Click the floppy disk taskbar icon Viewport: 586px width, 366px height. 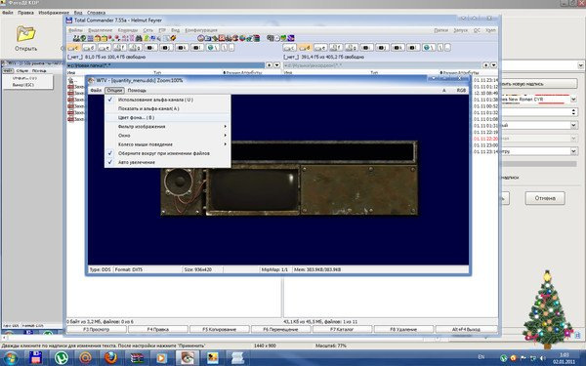35,358
